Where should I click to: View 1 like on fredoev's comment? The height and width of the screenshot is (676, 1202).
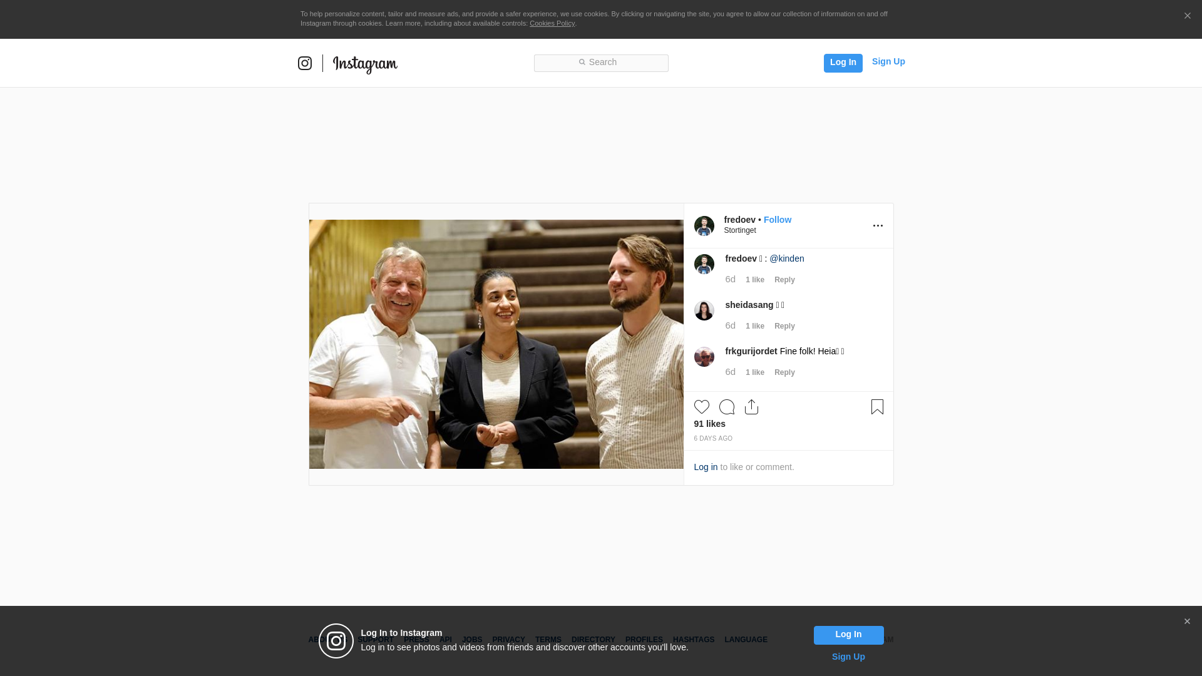tap(755, 280)
